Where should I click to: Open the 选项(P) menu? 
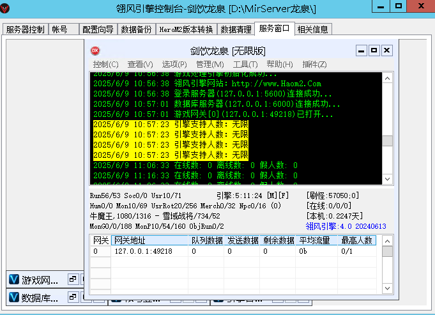point(174,65)
